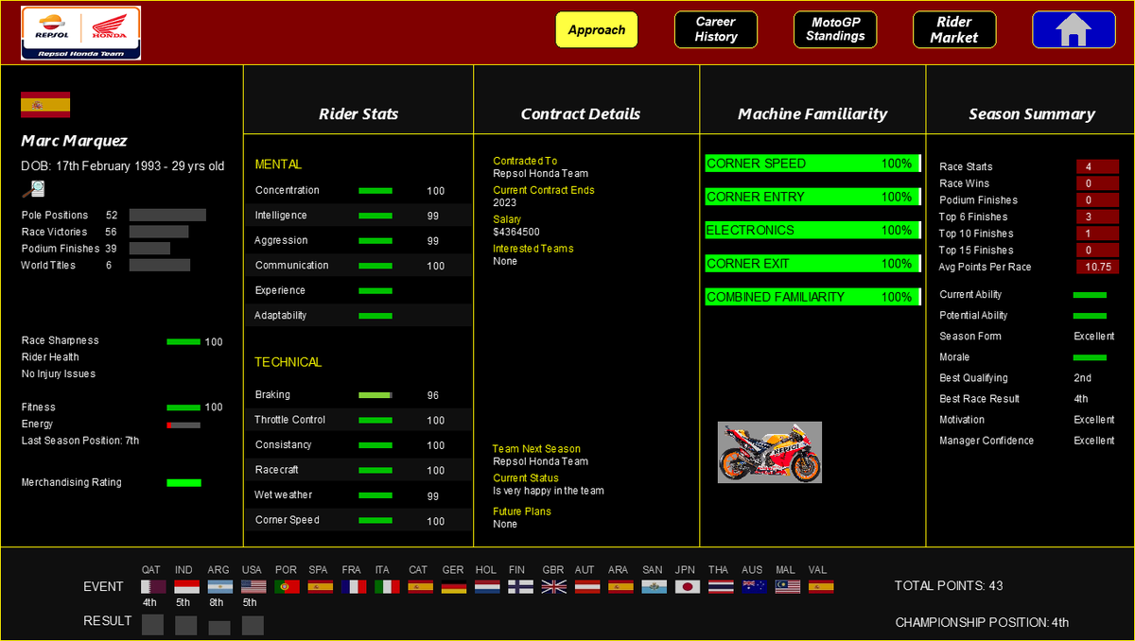
Task: Click the Qatar result box
Action: [152, 625]
